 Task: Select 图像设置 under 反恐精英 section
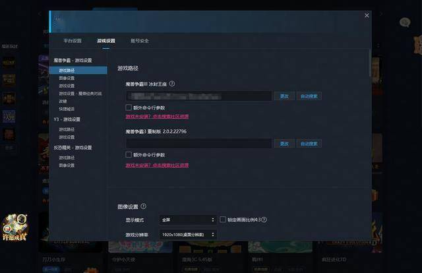(67, 166)
